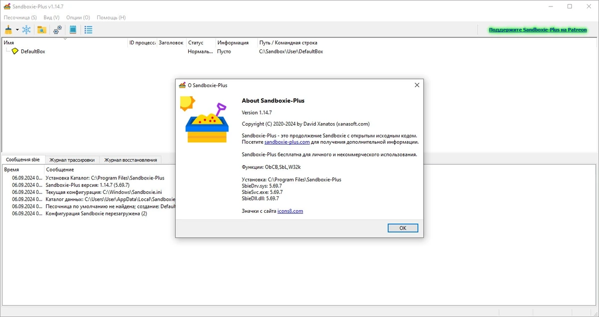This screenshot has height=317, width=599.
Task: Switch to the Журнал трассировки tab
Action: [x=72, y=160]
